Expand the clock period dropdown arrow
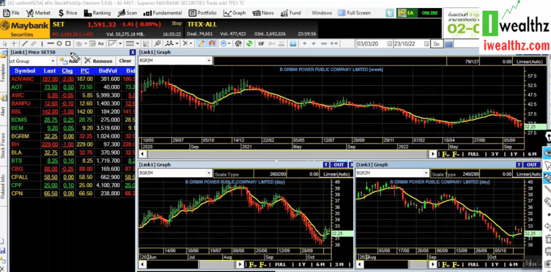 pos(229,43)
